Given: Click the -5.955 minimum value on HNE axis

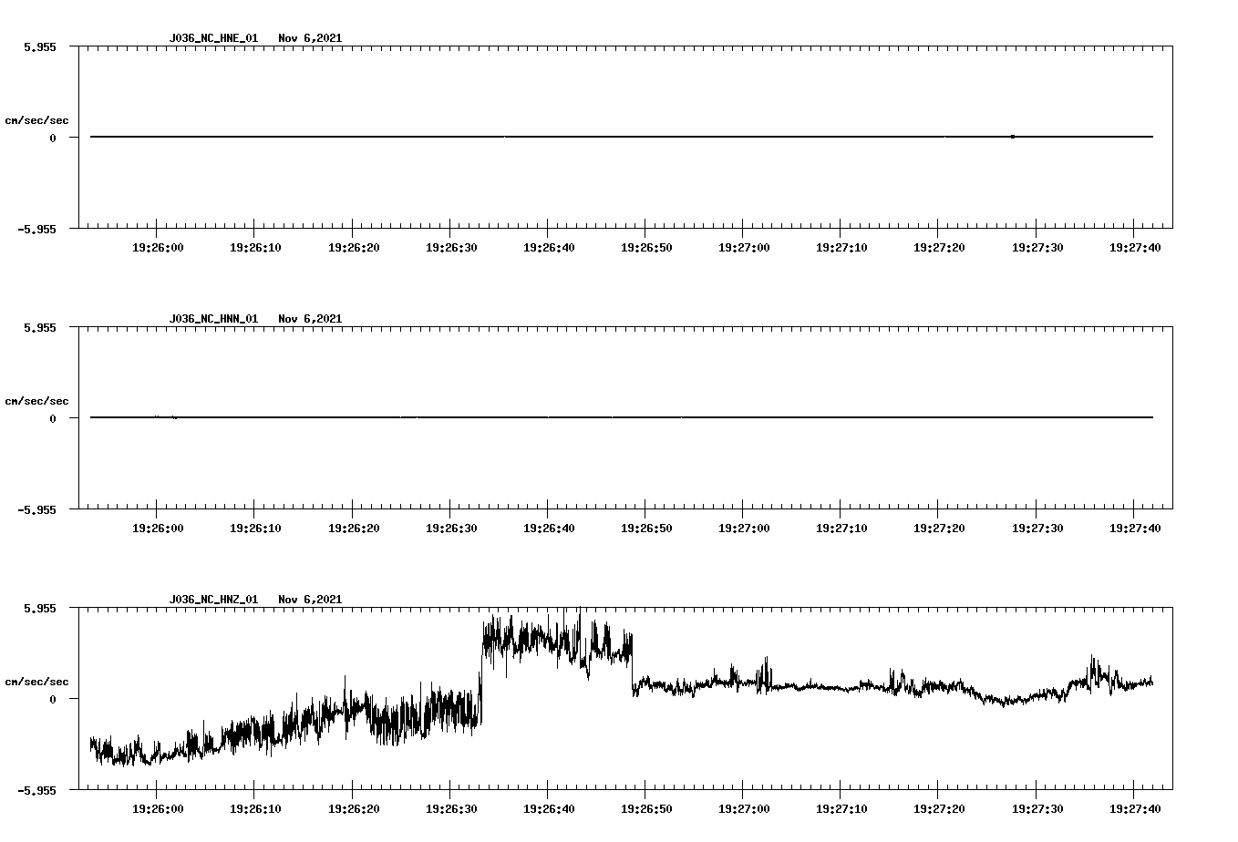Looking at the screenshot, I should click(37, 229).
